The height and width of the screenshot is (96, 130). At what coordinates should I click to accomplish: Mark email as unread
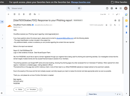coord(30,14)
